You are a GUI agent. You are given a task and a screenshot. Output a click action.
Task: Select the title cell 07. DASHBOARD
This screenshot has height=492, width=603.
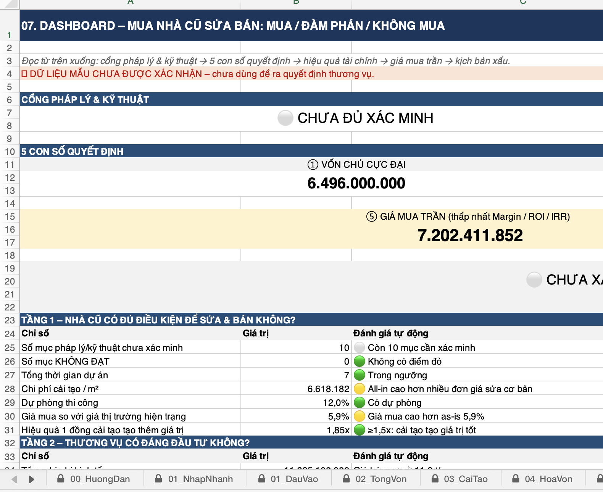click(x=311, y=26)
